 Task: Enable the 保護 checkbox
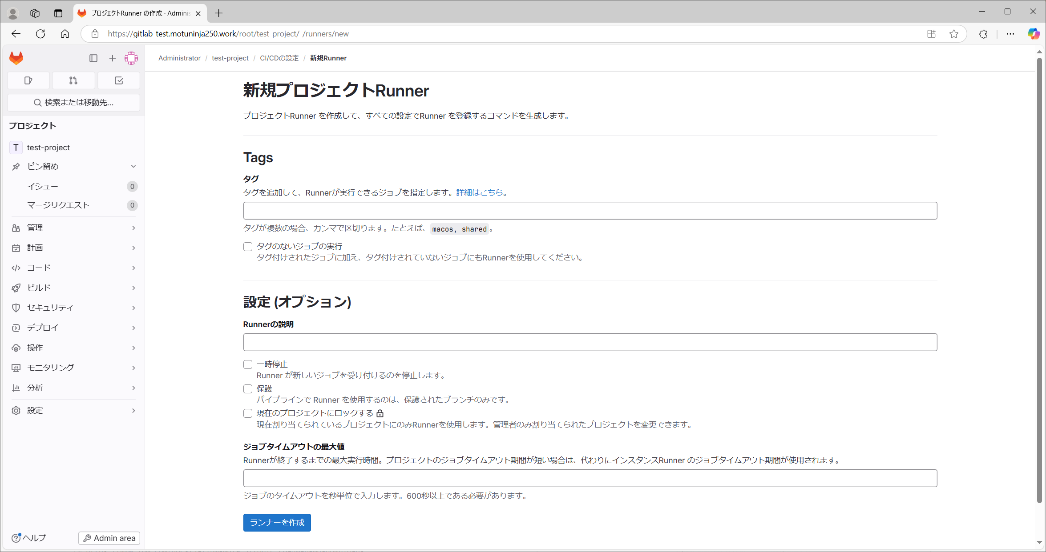[x=248, y=388]
